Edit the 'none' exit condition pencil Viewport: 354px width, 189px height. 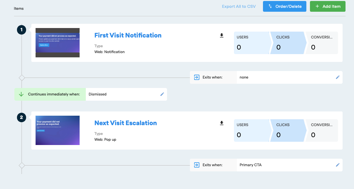[x=338, y=77]
